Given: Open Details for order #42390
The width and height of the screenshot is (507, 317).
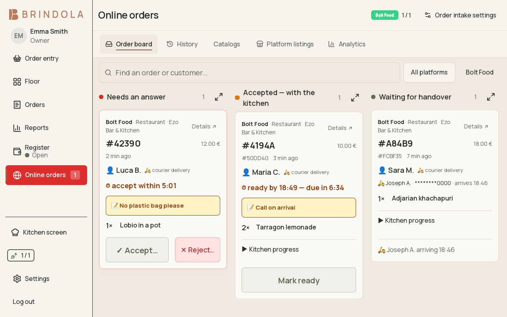Looking at the screenshot, I should click(x=204, y=126).
